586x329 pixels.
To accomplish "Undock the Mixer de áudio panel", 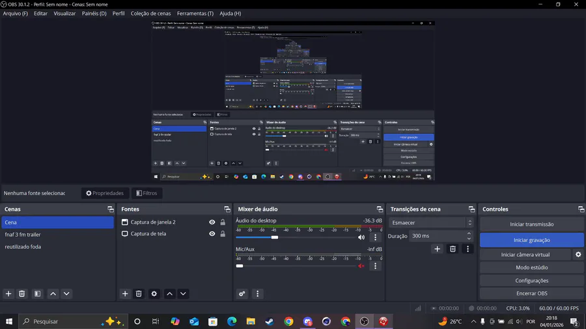I will coord(380,209).
